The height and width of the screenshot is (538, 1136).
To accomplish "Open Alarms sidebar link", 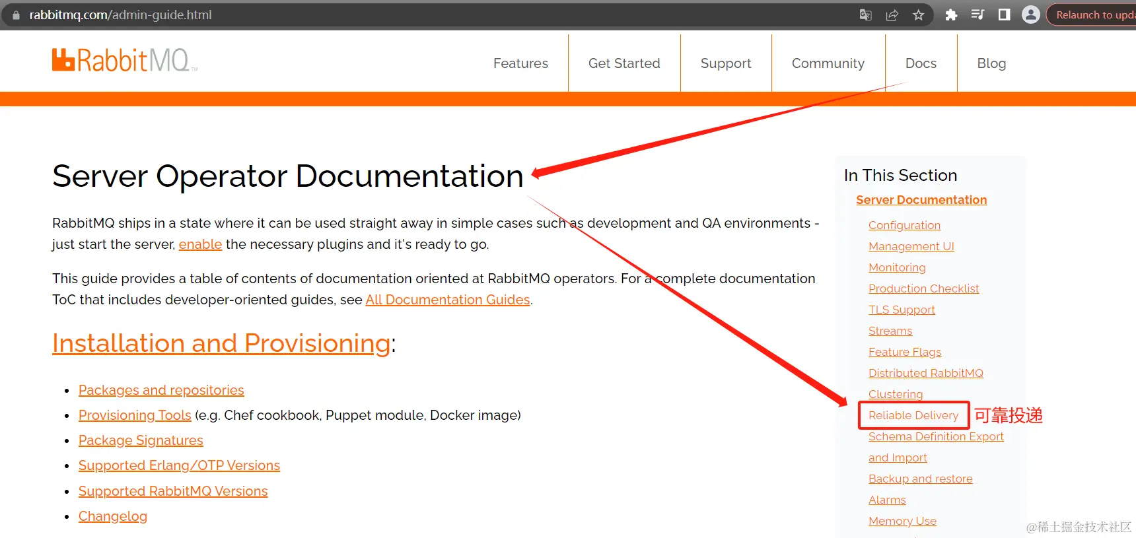I will 887,500.
